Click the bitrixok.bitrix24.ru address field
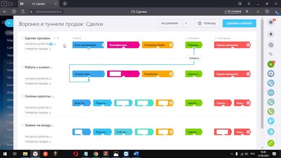 (49, 12)
